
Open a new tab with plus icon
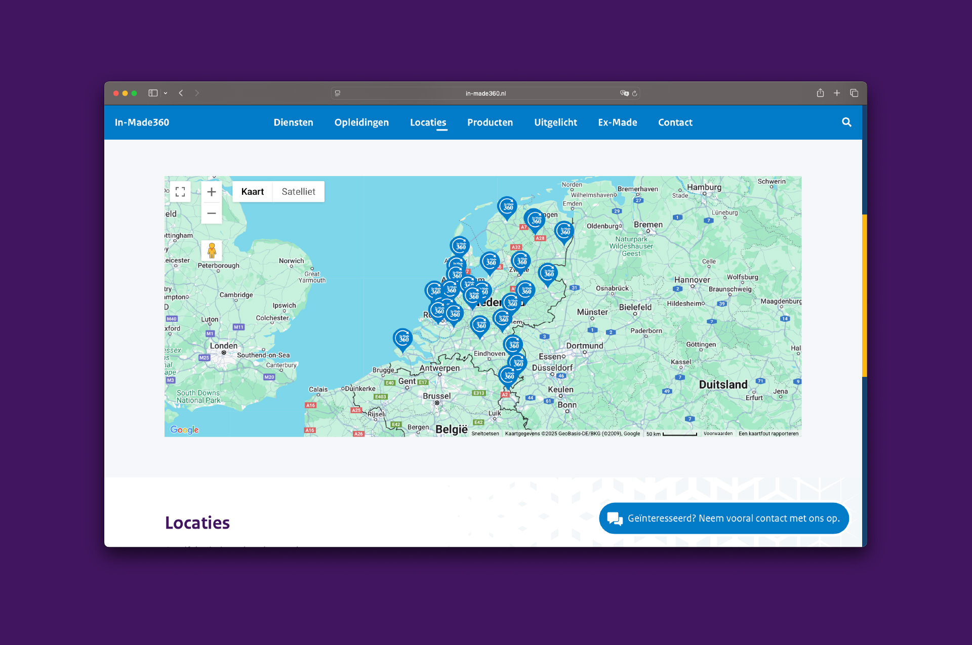837,93
